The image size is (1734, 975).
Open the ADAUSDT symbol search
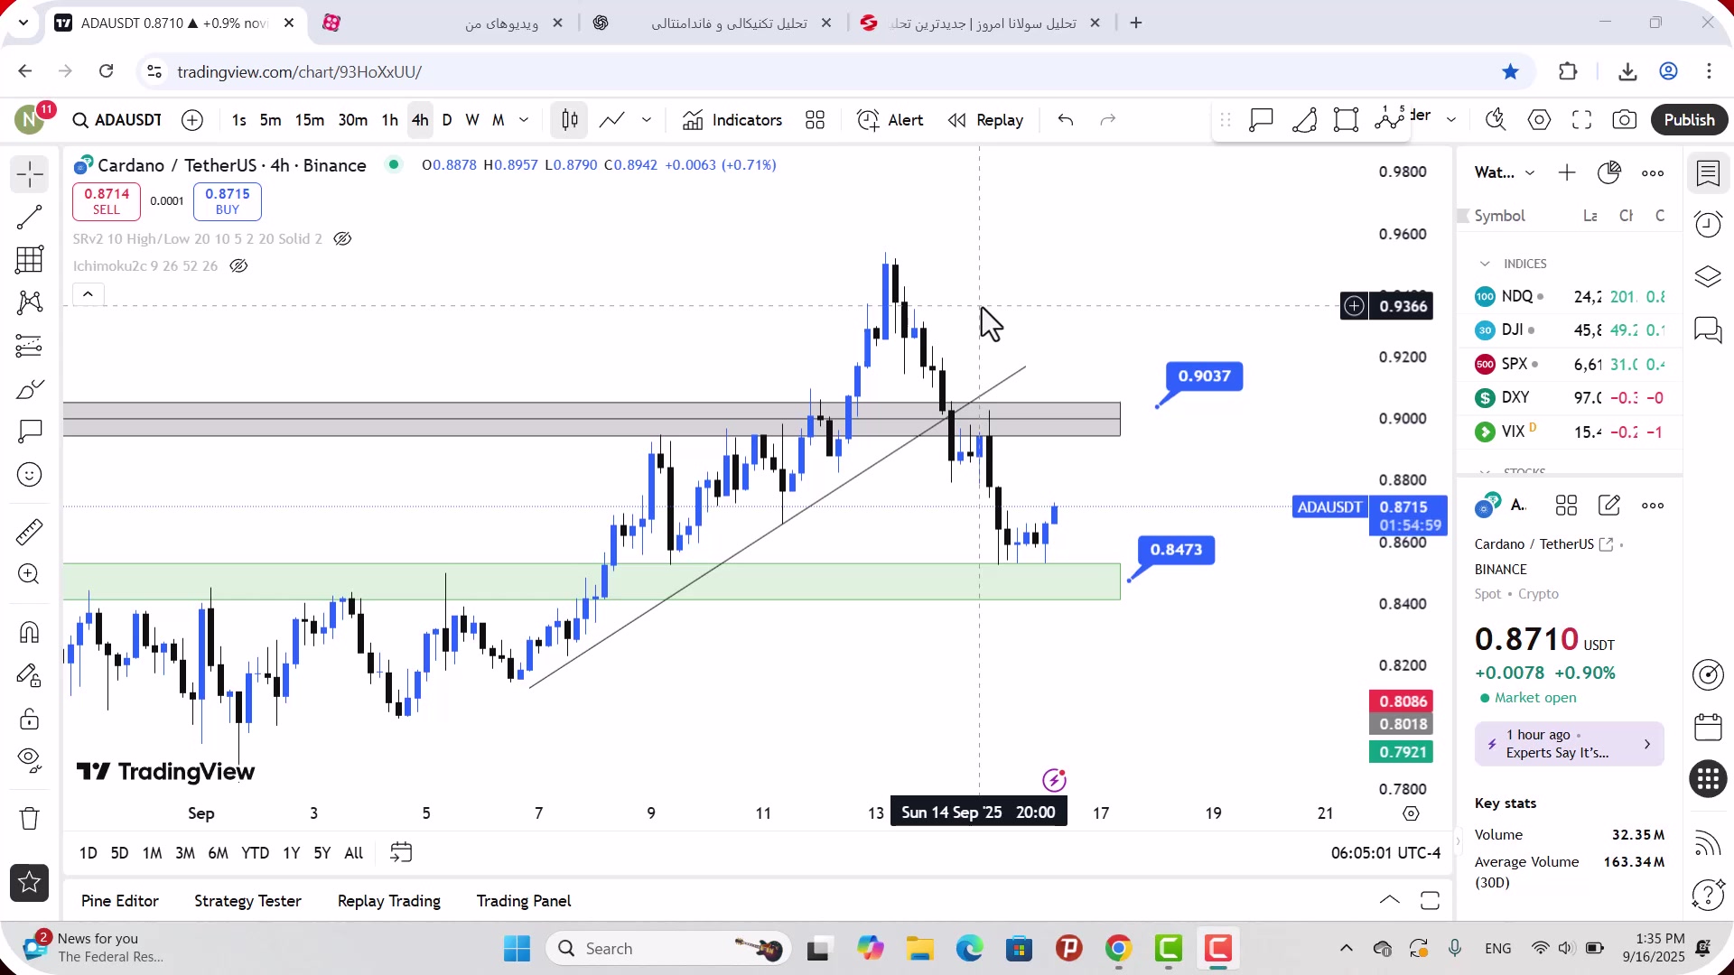tap(117, 120)
